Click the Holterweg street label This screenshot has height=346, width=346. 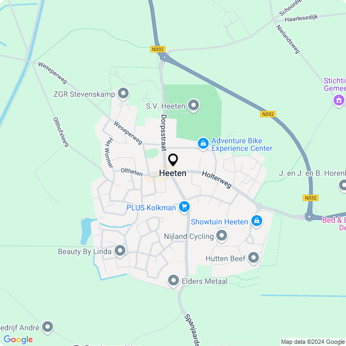(217, 179)
